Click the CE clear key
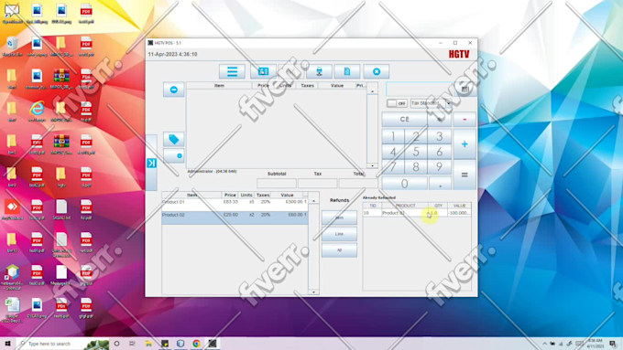The width and height of the screenshot is (623, 350). (404, 120)
